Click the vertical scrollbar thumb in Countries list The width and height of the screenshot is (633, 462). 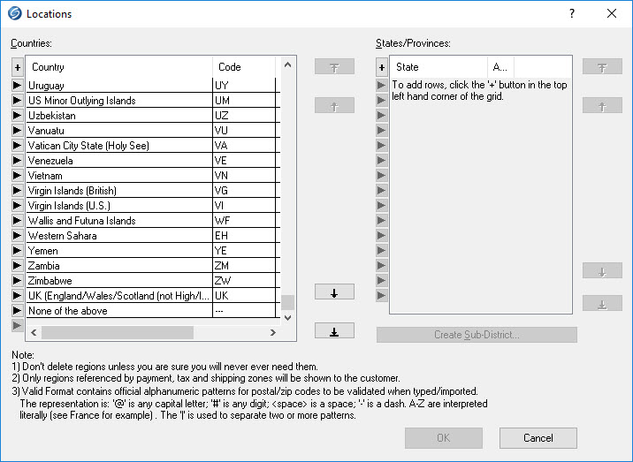(287, 303)
